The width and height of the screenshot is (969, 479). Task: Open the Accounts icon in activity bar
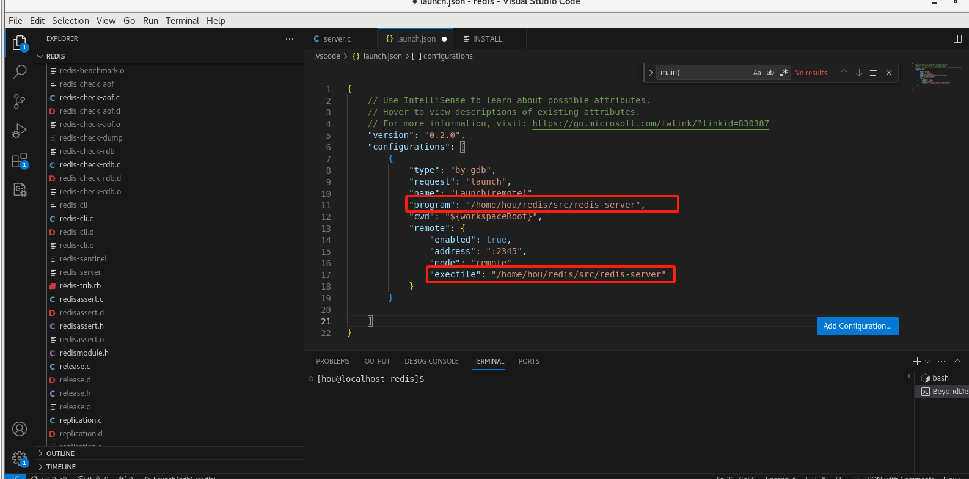[20, 429]
